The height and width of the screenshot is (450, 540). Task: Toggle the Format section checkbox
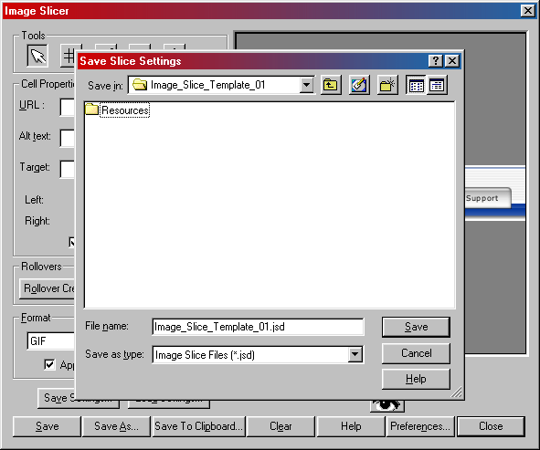point(49,364)
